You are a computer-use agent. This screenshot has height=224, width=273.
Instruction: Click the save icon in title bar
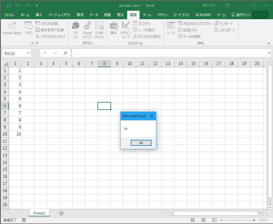pos(9,5)
